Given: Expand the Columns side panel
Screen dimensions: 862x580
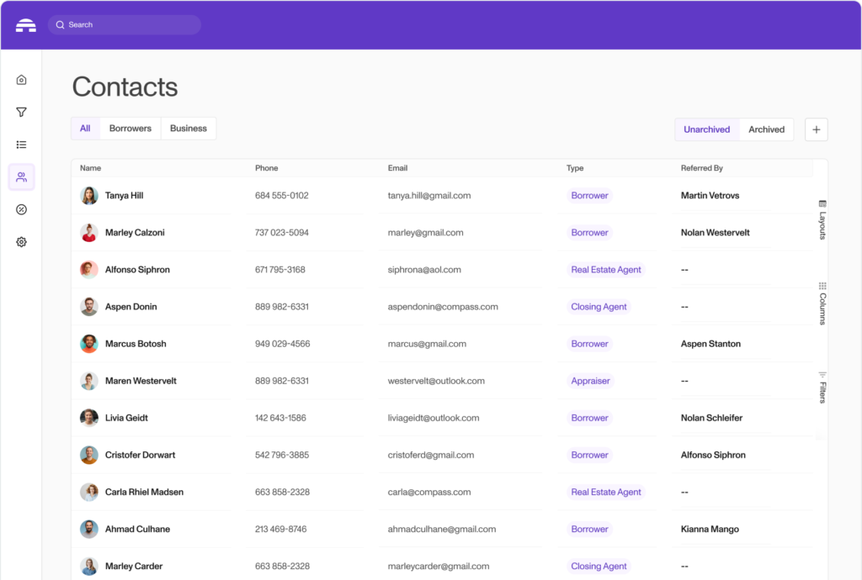Looking at the screenshot, I should (x=822, y=303).
